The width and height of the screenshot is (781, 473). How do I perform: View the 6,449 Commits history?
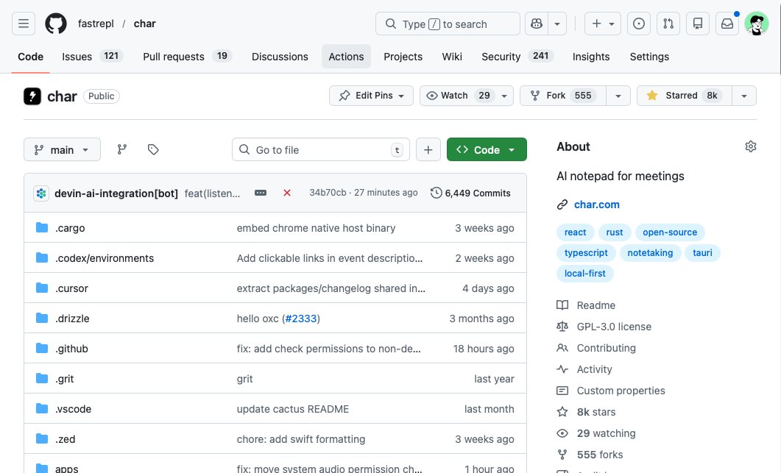point(470,193)
